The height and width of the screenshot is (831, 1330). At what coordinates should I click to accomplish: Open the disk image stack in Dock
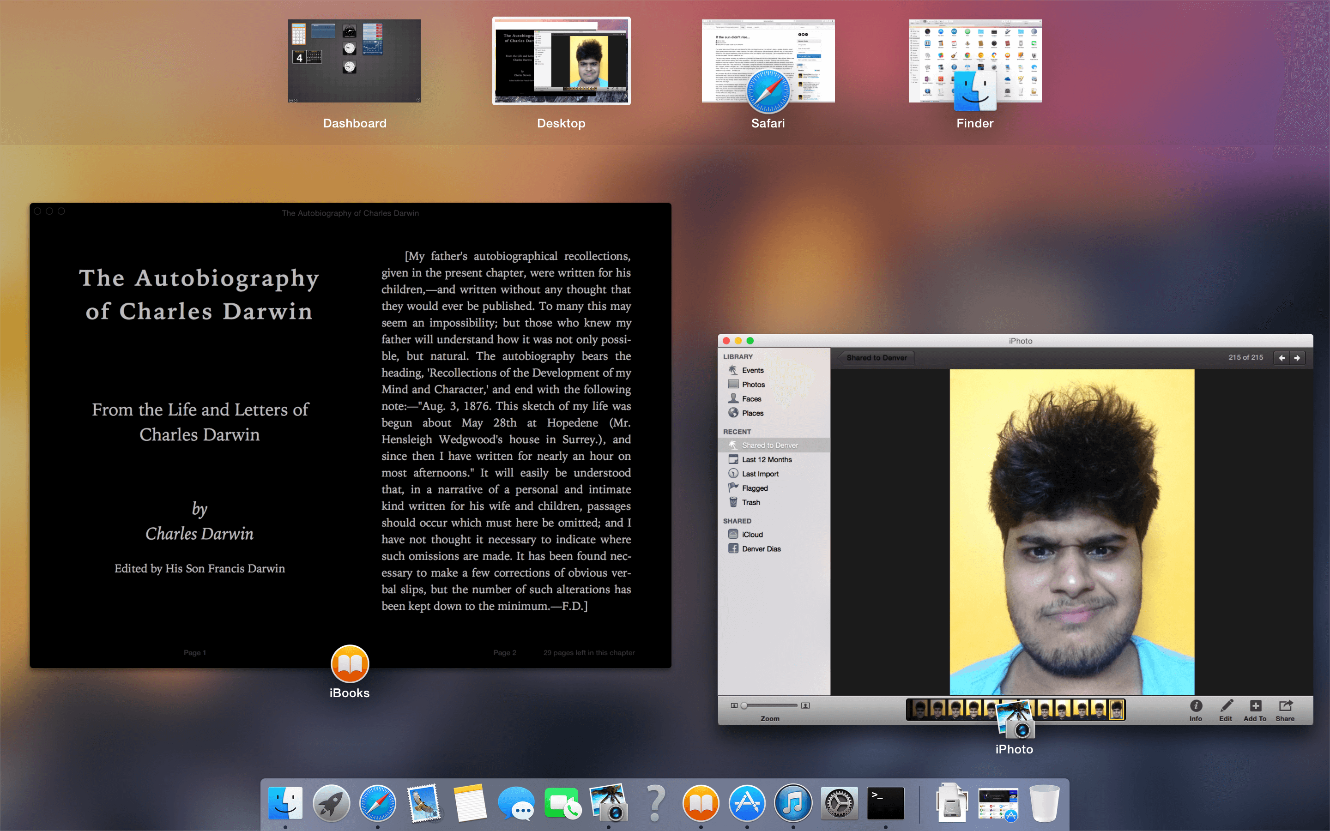coord(952,803)
